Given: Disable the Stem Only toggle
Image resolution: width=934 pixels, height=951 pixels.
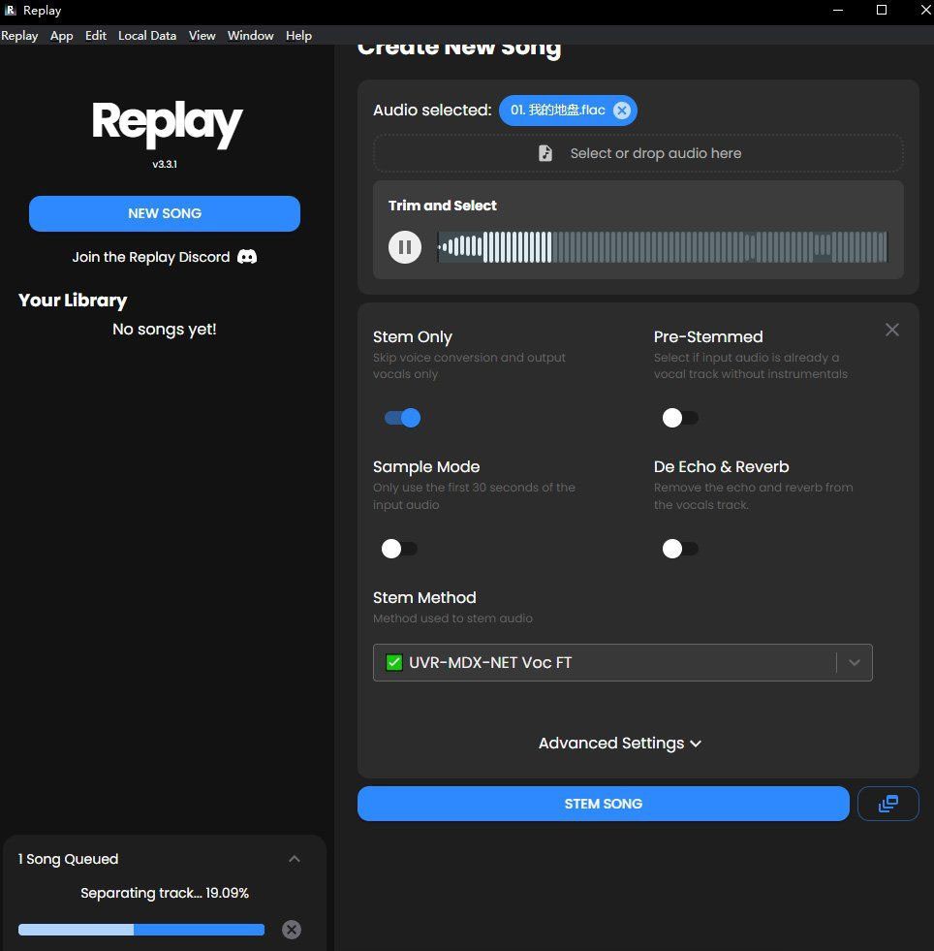Looking at the screenshot, I should pyautogui.click(x=401, y=417).
